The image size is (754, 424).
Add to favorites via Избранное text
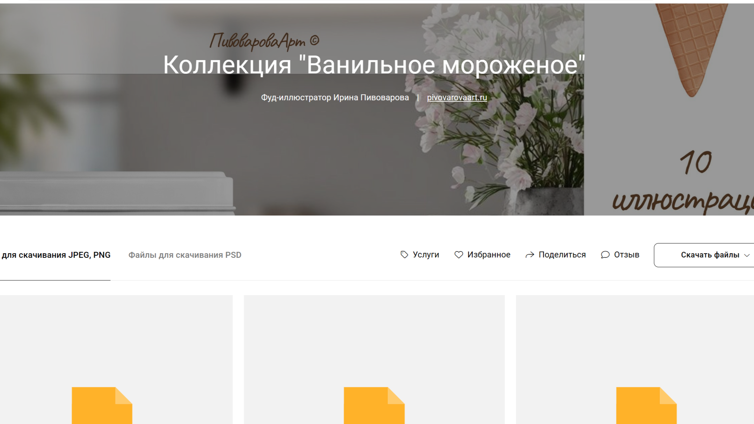(489, 255)
